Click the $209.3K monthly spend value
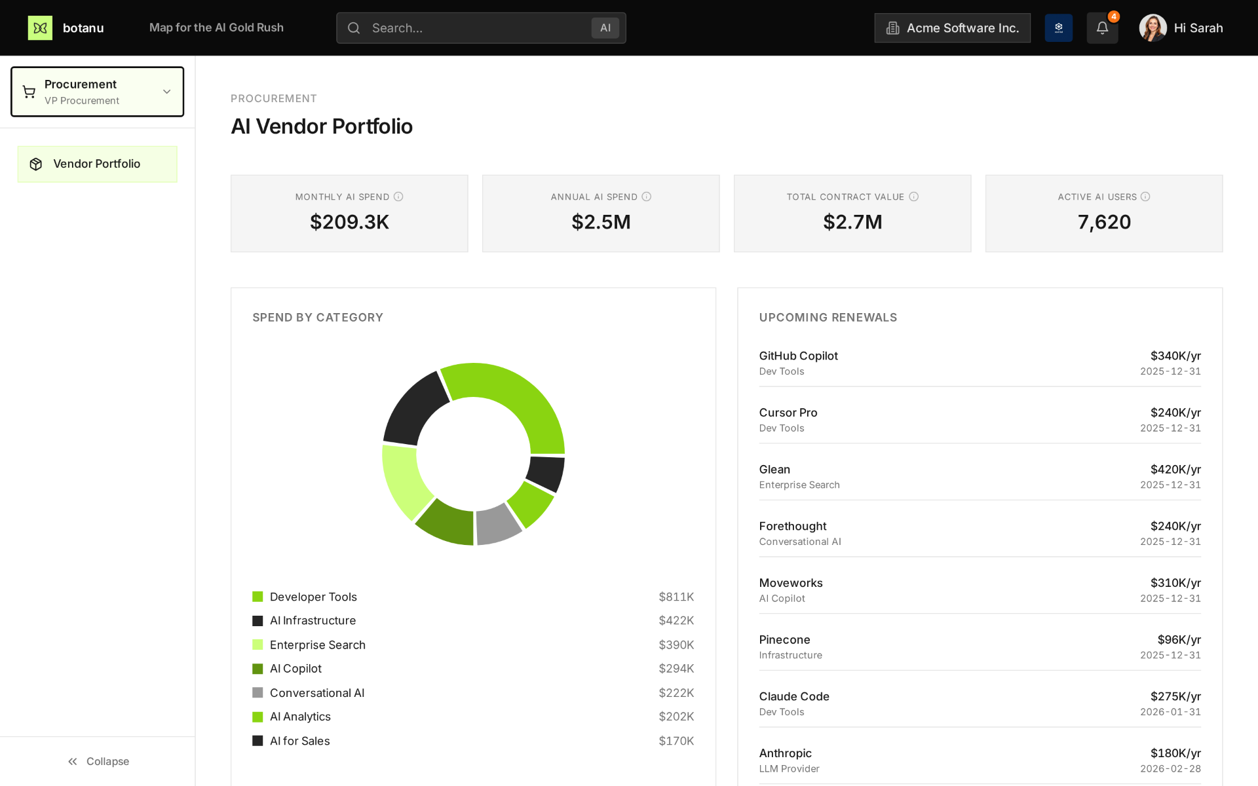Image resolution: width=1258 pixels, height=786 pixels. coord(349,222)
